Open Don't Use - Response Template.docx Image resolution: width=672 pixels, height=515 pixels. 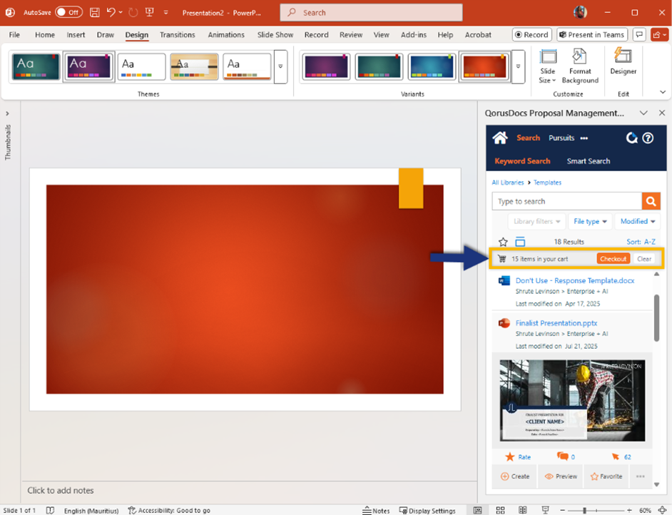pos(575,280)
